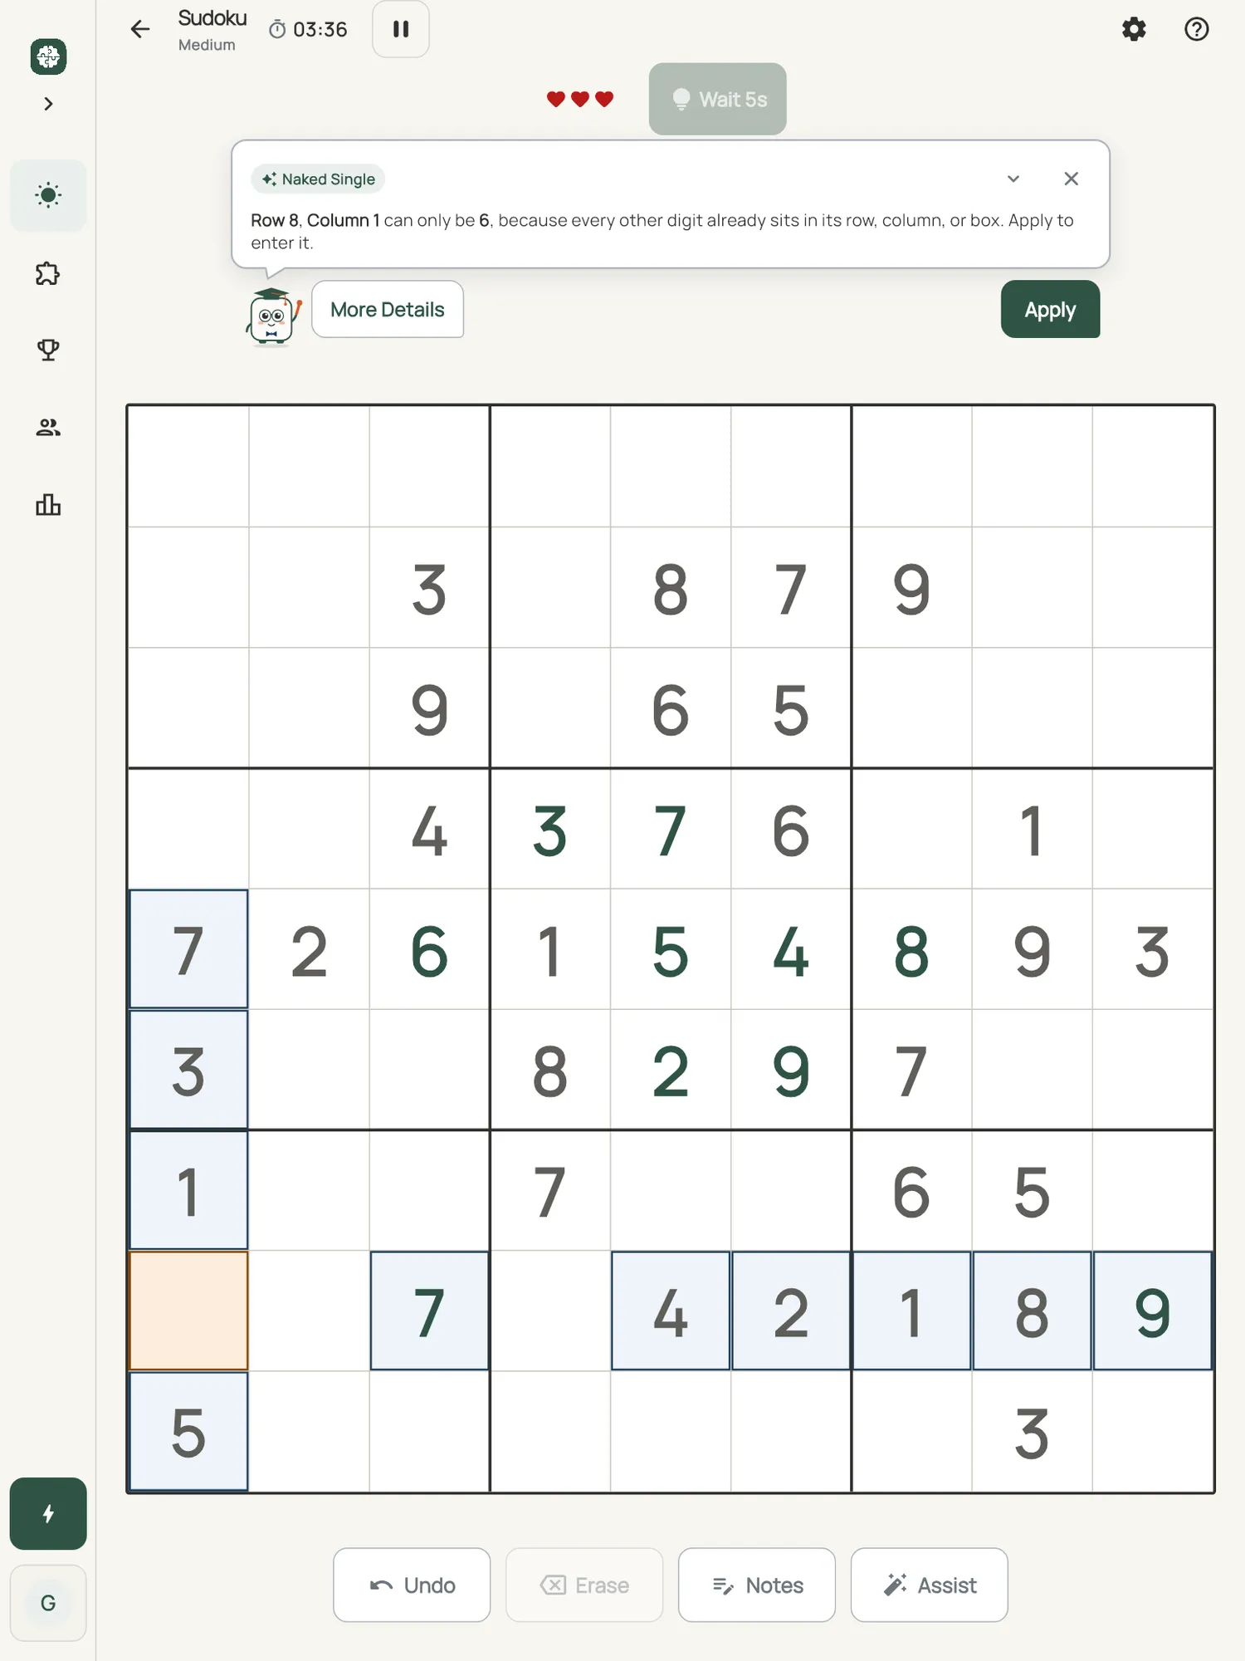Open the G profile avatar

click(x=48, y=1603)
